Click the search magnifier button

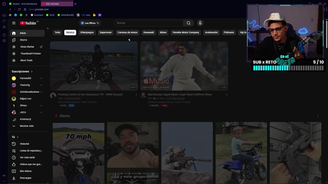189,23
